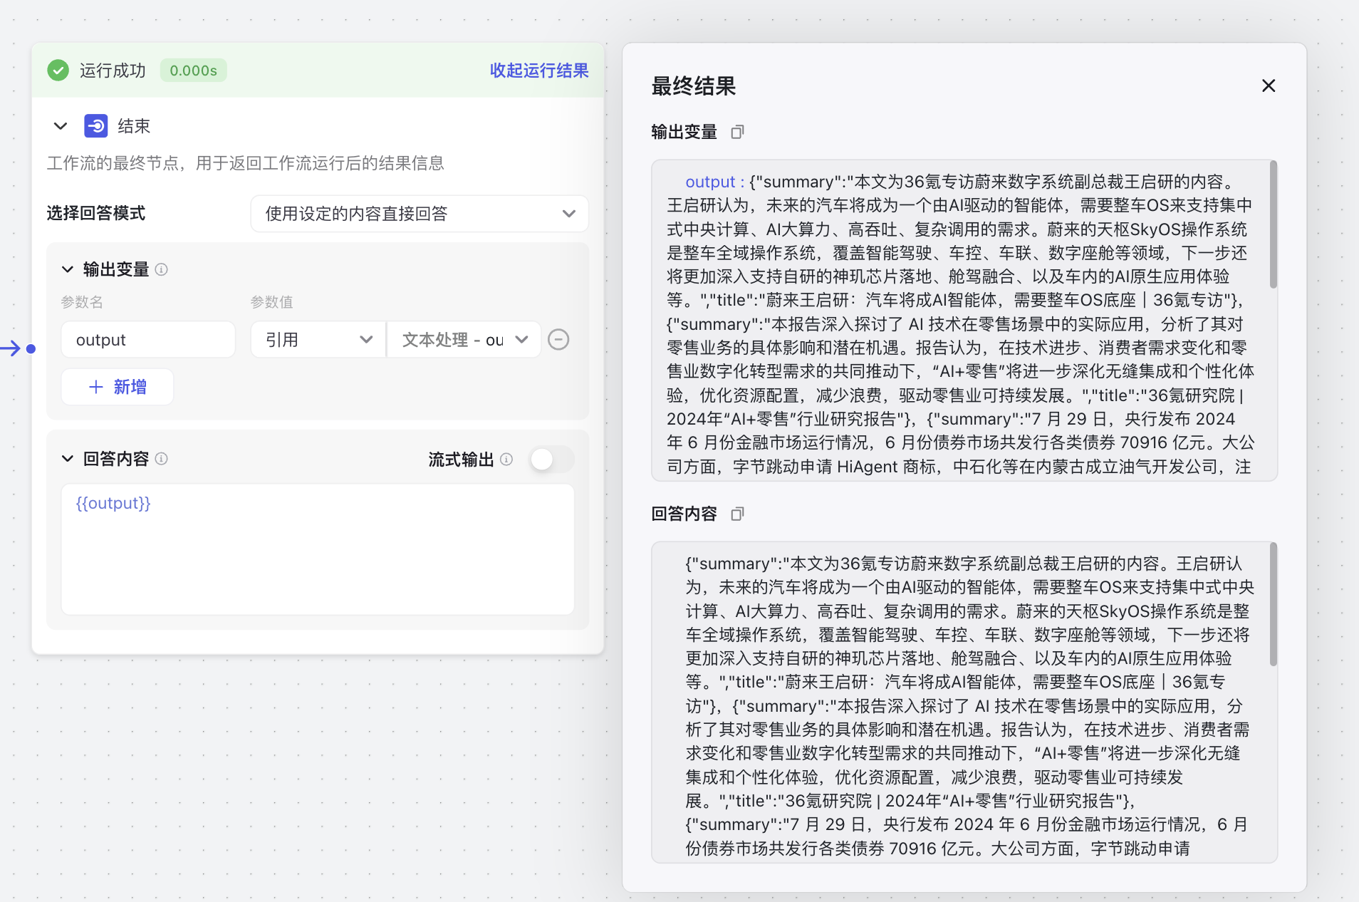This screenshot has height=902, width=1359.
Task: Add a new output variable with 新增
Action: point(118,387)
